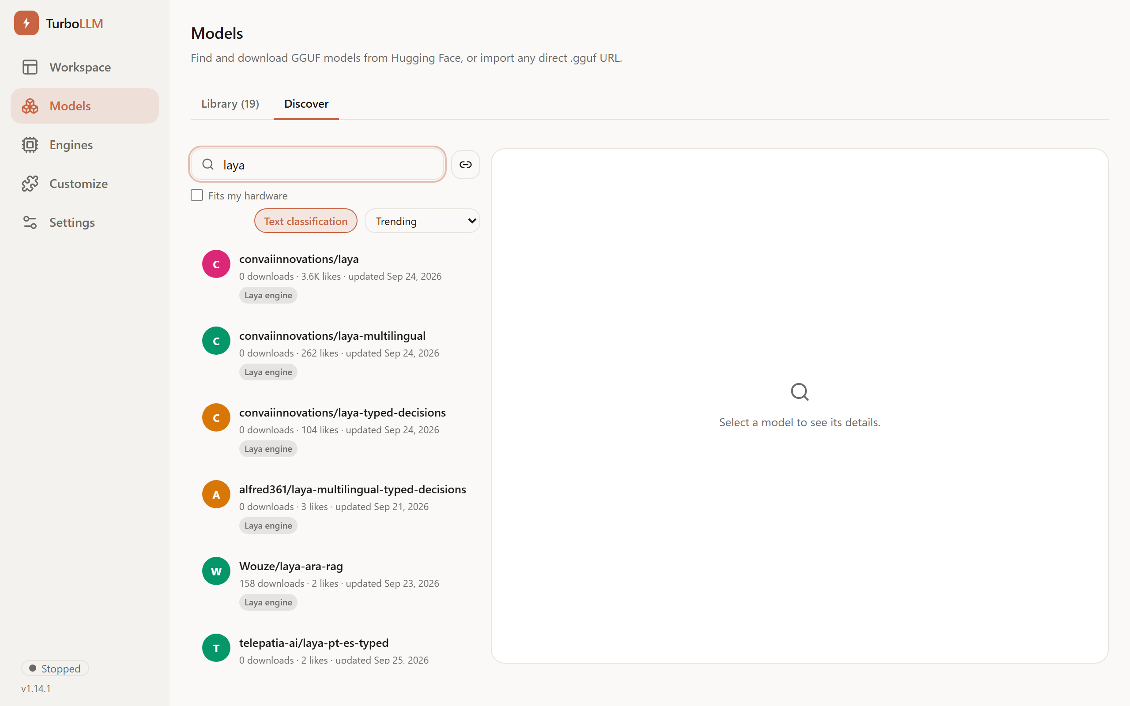Click the A avatar for alfred361 model

(216, 494)
